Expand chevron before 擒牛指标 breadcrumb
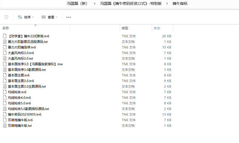Image resolution: width=239 pixels, height=143 pixels. [x=167, y=3]
